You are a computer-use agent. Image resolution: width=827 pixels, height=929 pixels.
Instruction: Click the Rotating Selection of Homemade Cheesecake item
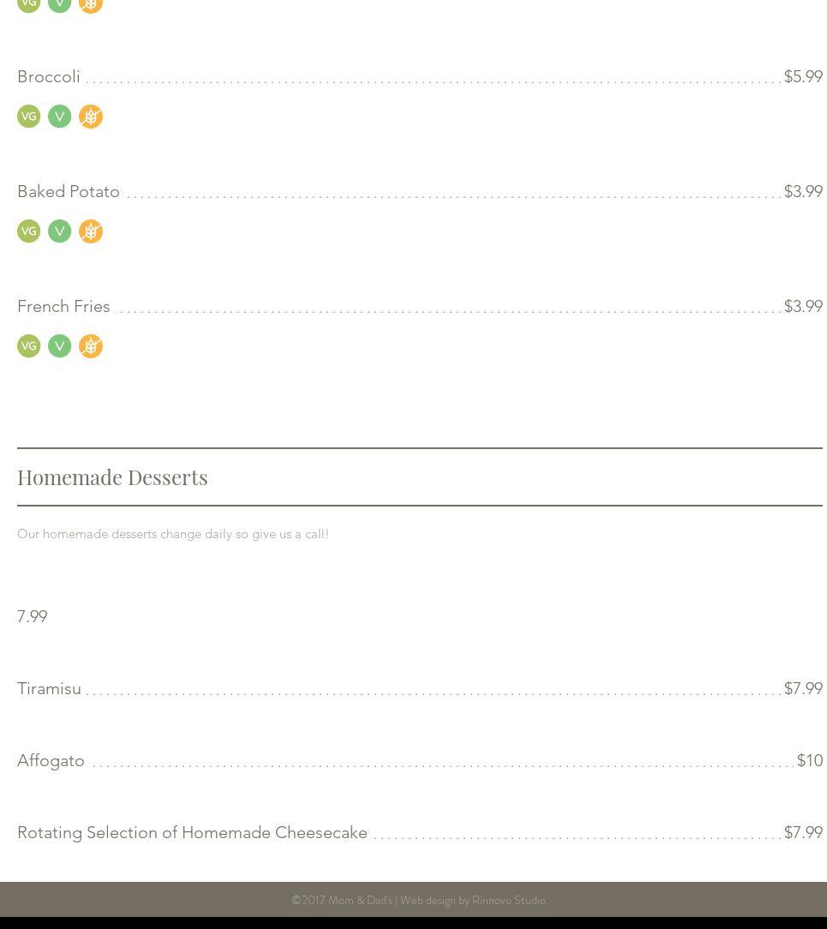(192, 832)
